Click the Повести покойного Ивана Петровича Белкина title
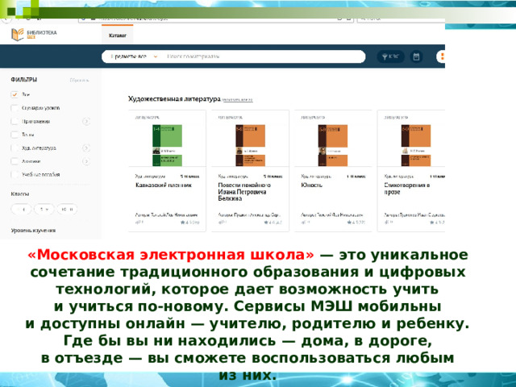516x387 pixels. pyautogui.click(x=244, y=192)
